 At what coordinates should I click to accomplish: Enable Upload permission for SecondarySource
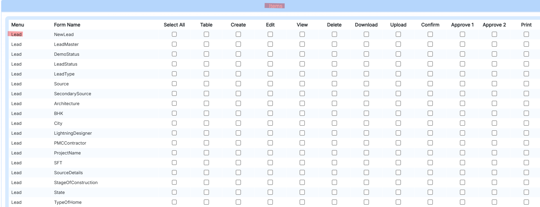pos(398,93)
